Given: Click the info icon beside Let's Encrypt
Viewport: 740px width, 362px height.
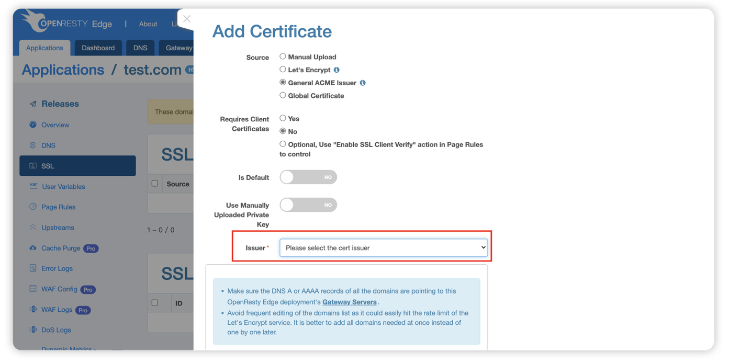Looking at the screenshot, I should point(337,70).
